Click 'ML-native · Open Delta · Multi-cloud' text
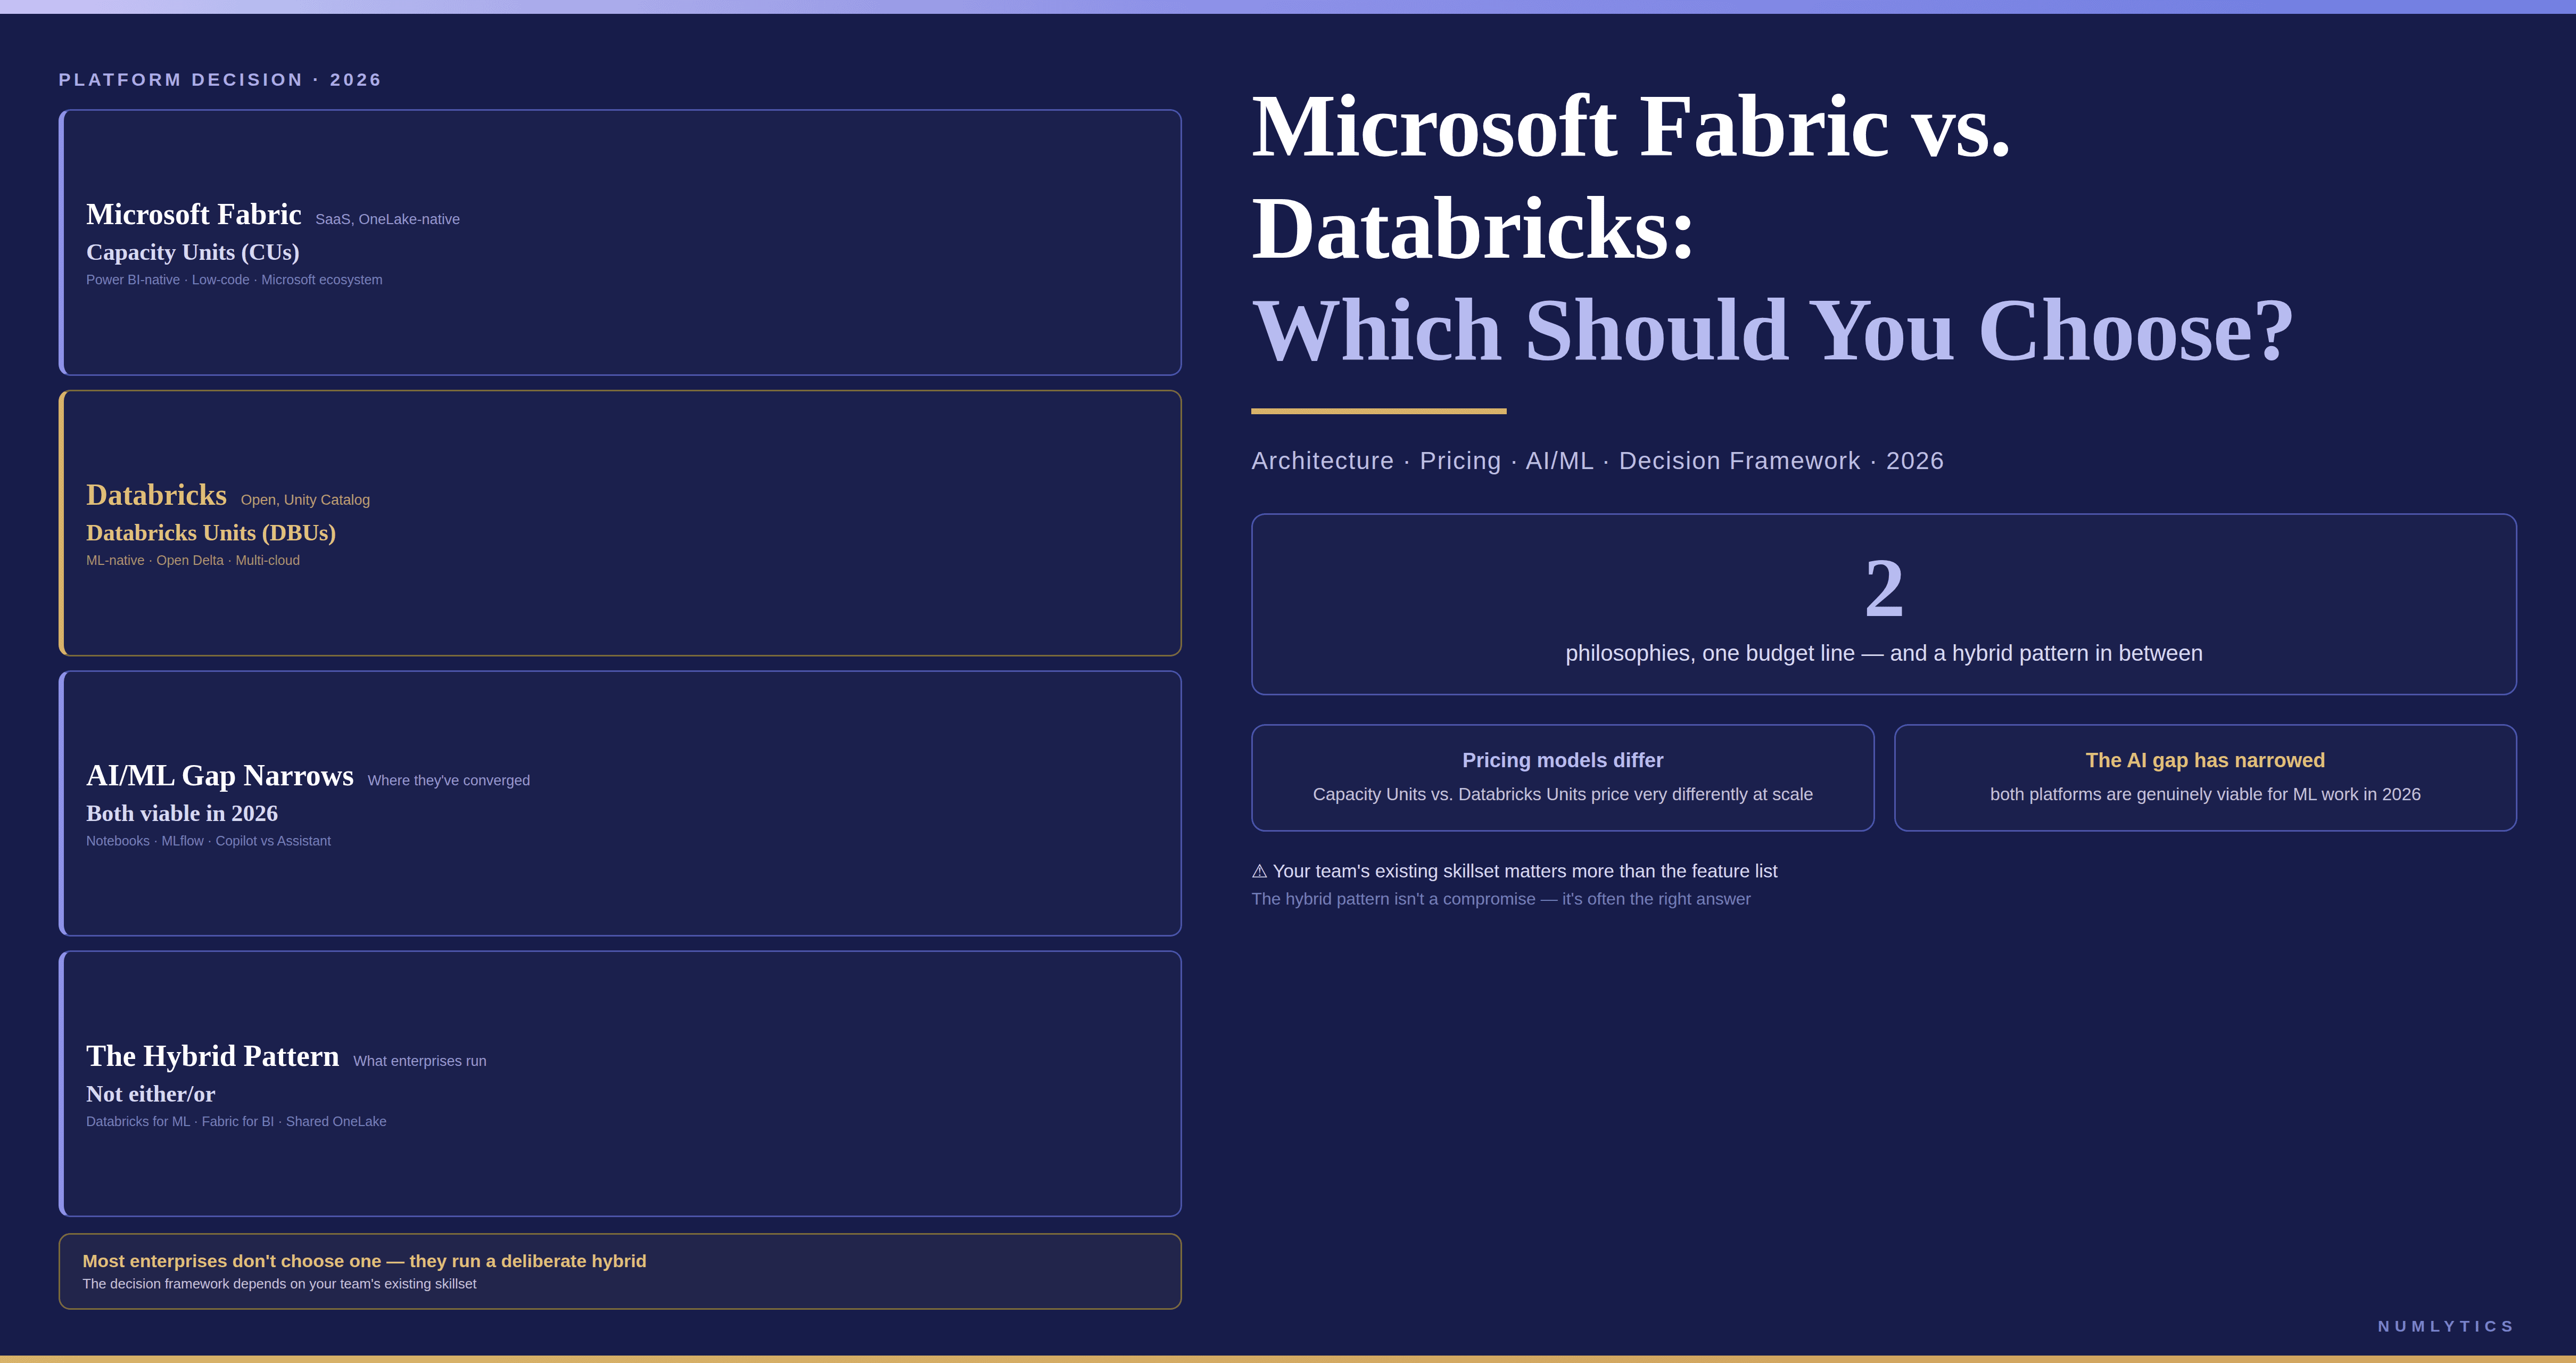This screenshot has height=1363, width=2576. (193, 561)
